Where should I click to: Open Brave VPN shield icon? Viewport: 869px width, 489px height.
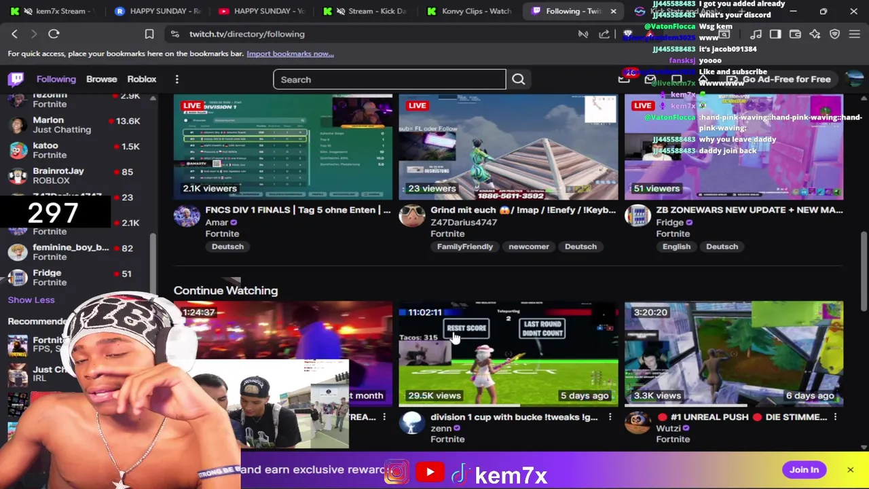click(835, 34)
